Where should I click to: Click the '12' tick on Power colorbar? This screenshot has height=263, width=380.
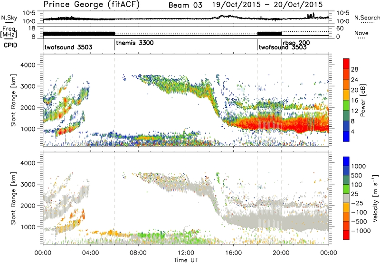[354, 111]
